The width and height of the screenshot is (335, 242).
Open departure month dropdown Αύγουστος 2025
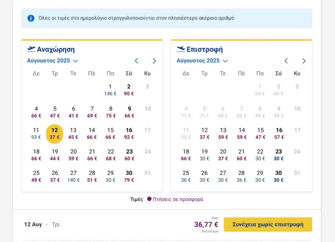[x=52, y=61]
